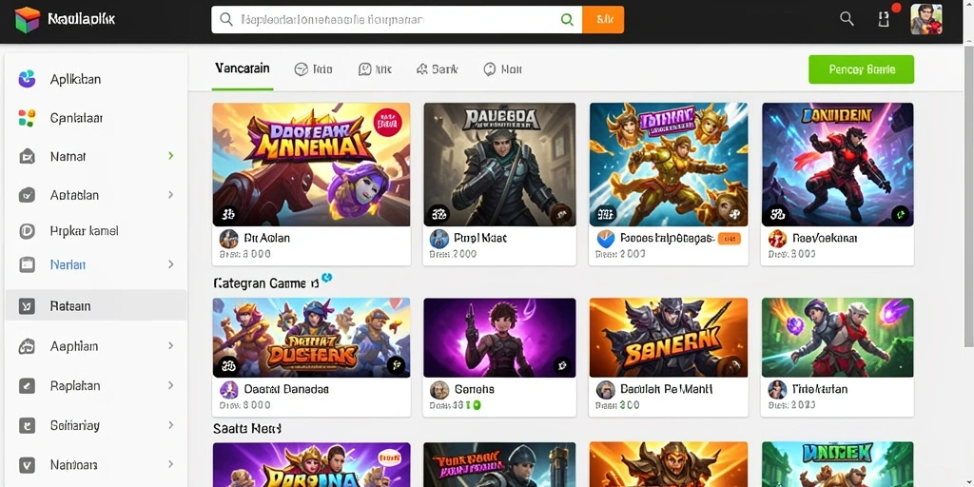Switch to the Vancarain tab
This screenshot has height=487, width=974.
pos(243,68)
